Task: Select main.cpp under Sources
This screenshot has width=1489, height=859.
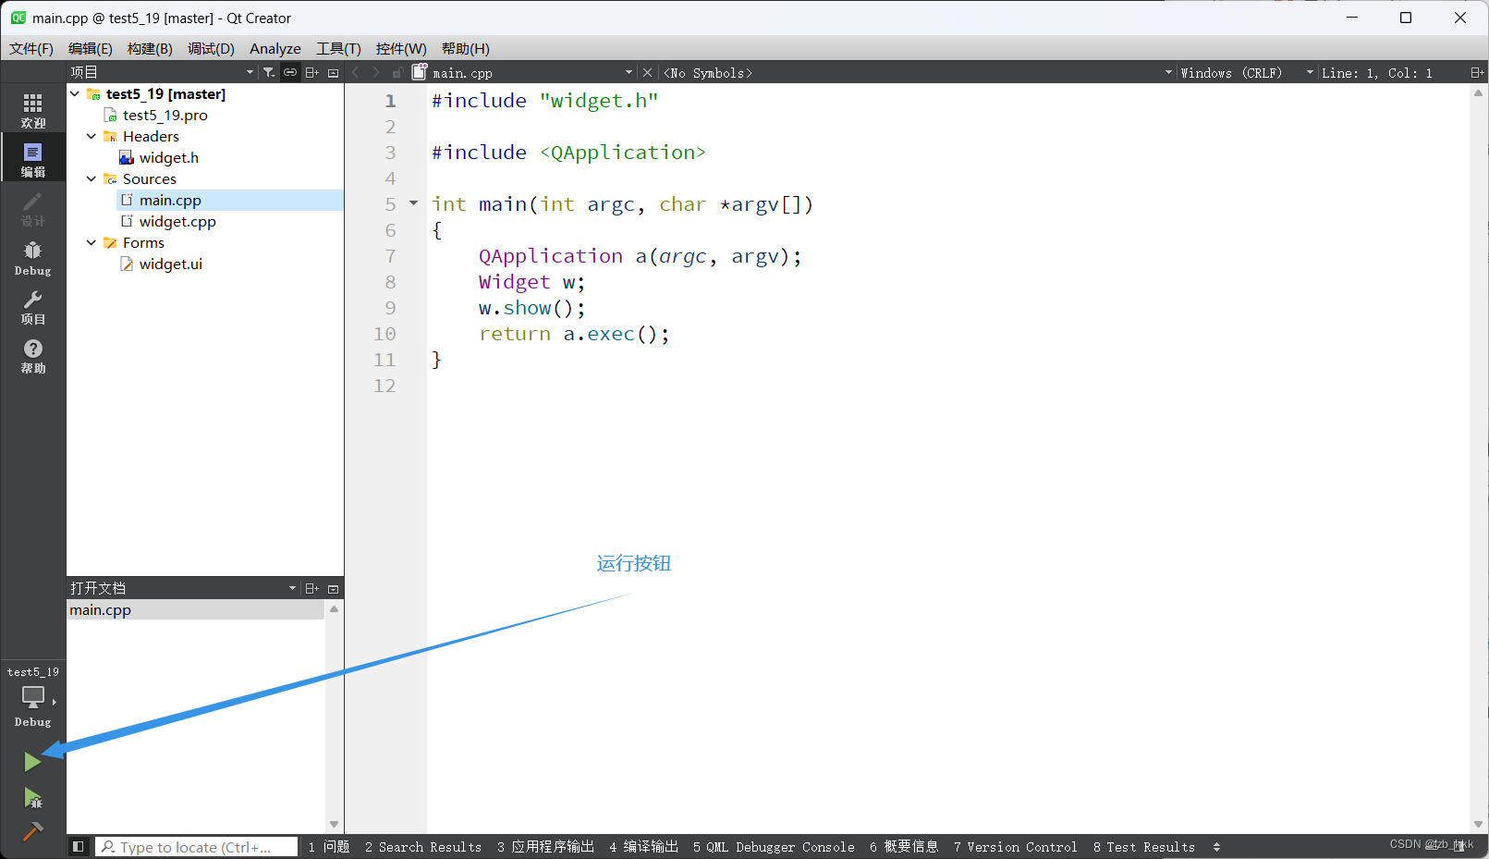Action: (x=170, y=200)
